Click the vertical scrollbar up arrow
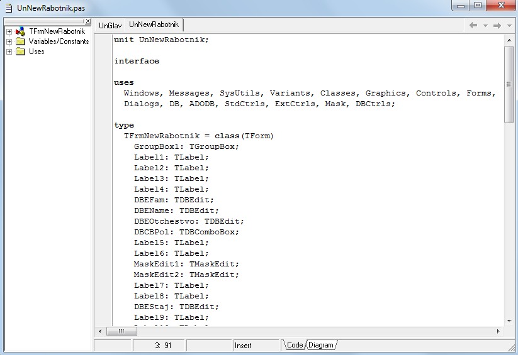The image size is (518, 355). pyautogui.click(x=509, y=40)
